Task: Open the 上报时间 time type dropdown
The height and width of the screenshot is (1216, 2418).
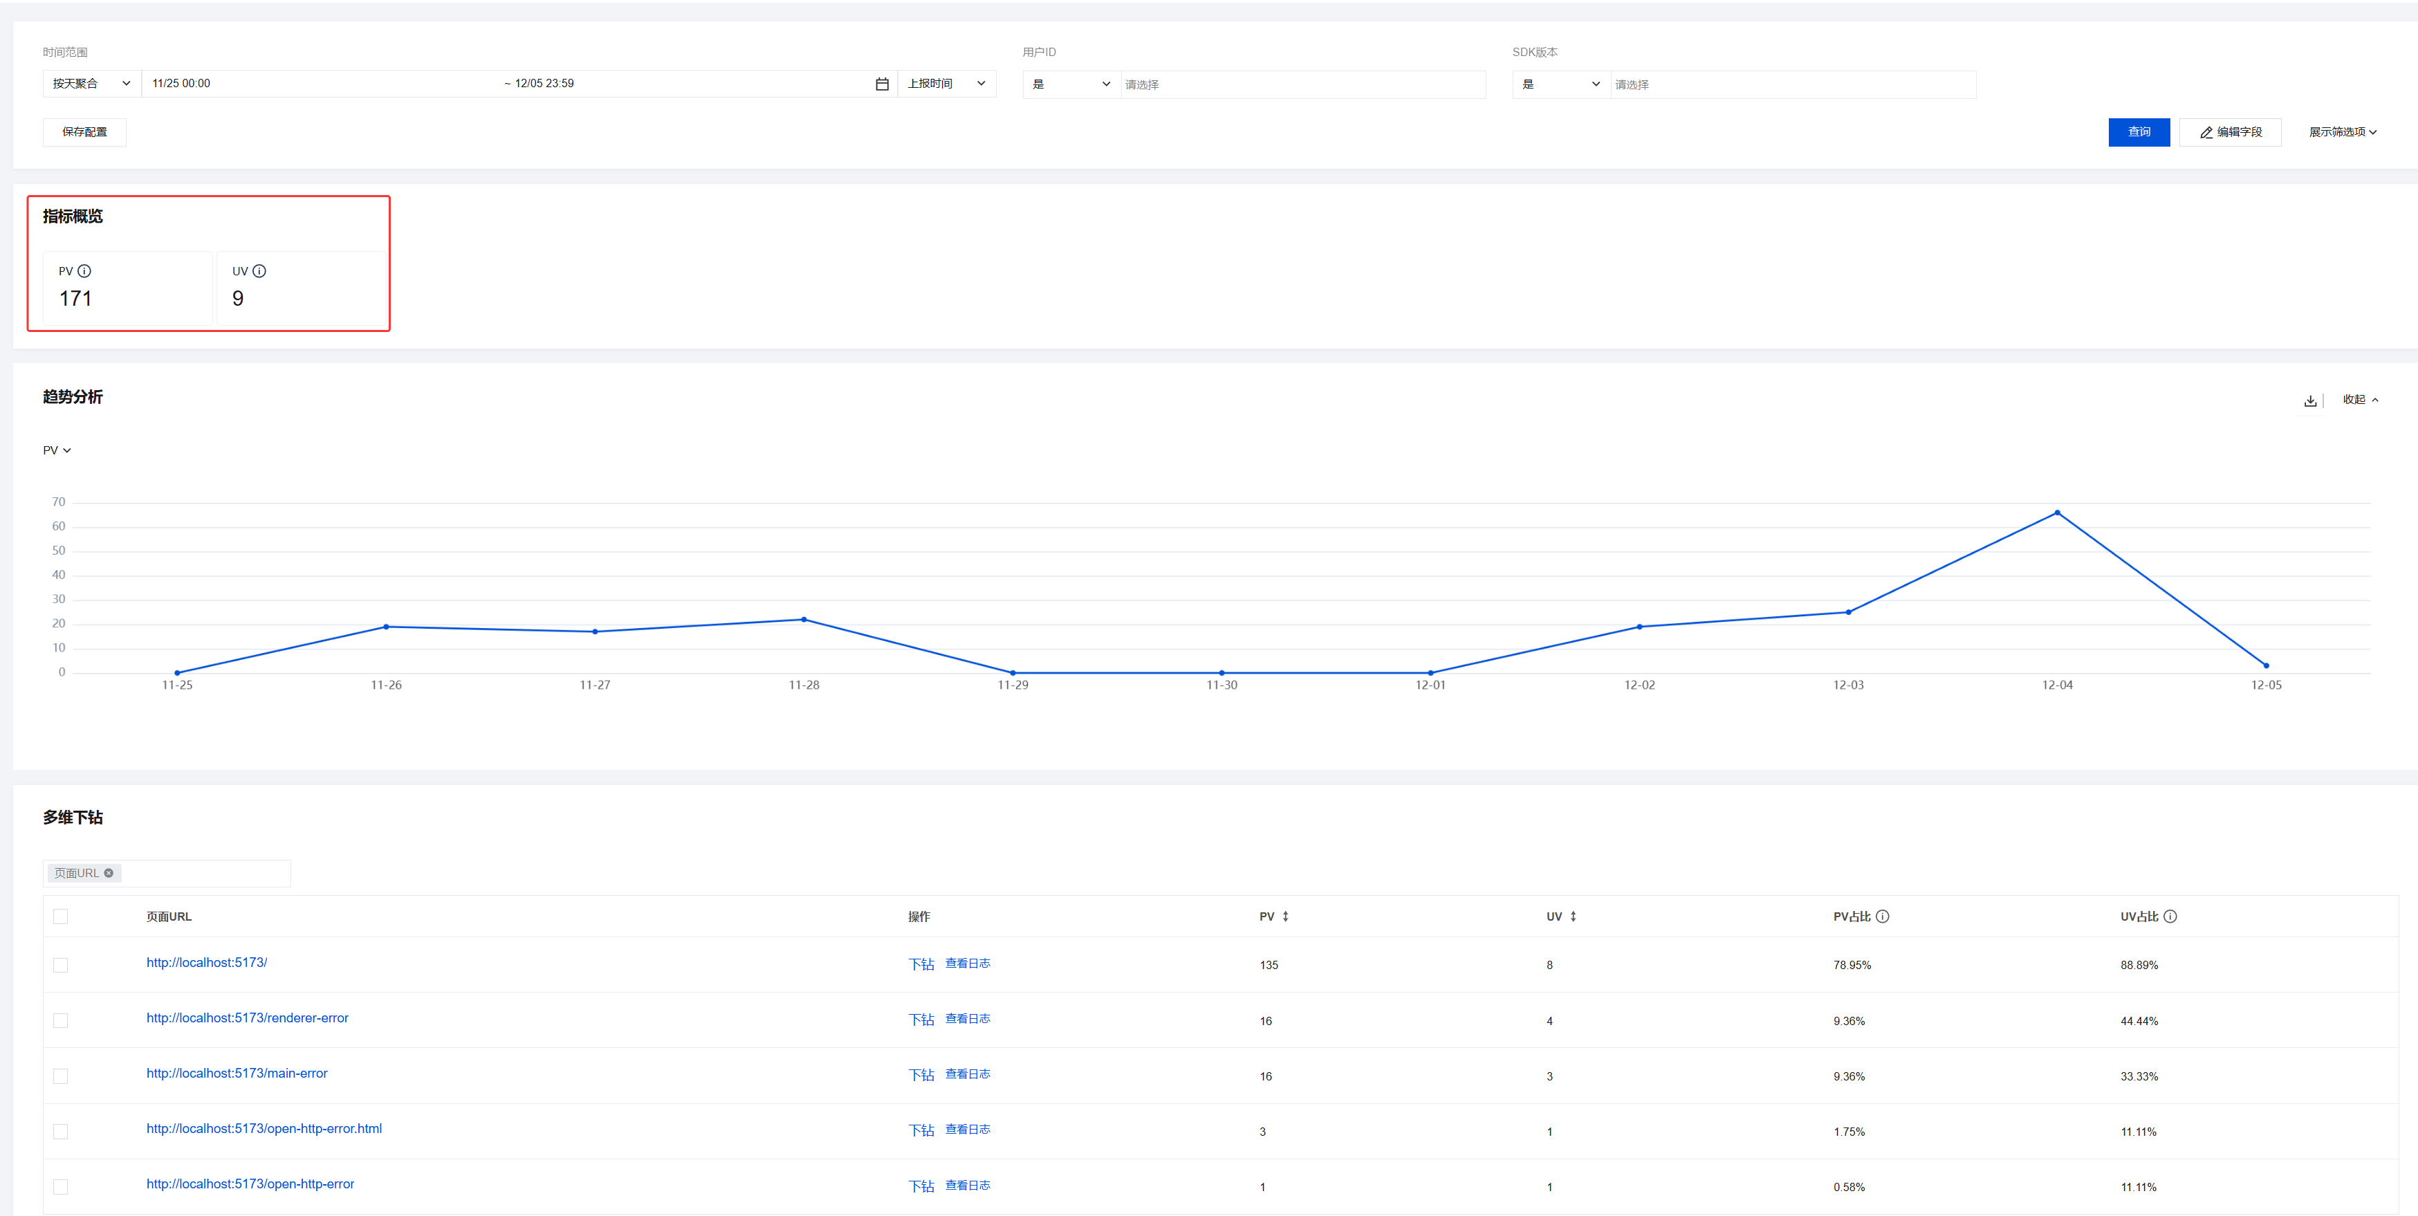Action: point(945,84)
